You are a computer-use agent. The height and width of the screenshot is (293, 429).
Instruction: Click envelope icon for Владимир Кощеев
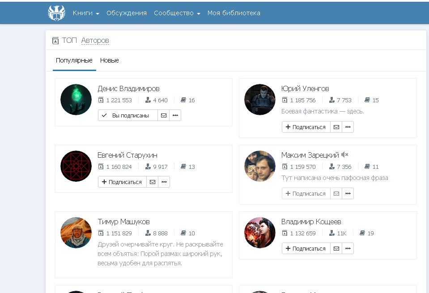[x=336, y=248]
